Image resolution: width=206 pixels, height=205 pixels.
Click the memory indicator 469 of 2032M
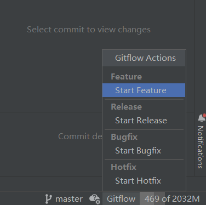tap(172, 198)
